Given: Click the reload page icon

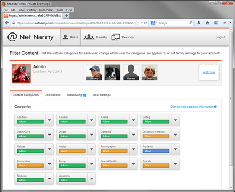Looking at the screenshot, I should [145, 23].
